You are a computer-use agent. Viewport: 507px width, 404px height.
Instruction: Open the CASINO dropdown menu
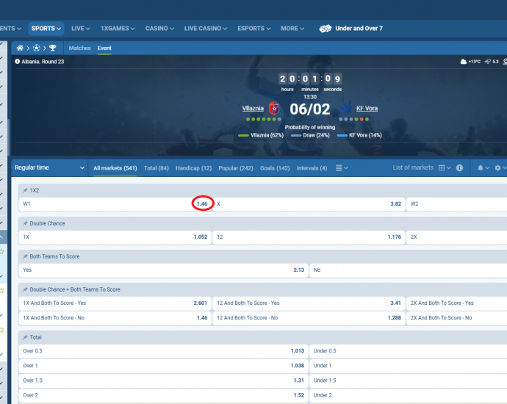(x=159, y=29)
